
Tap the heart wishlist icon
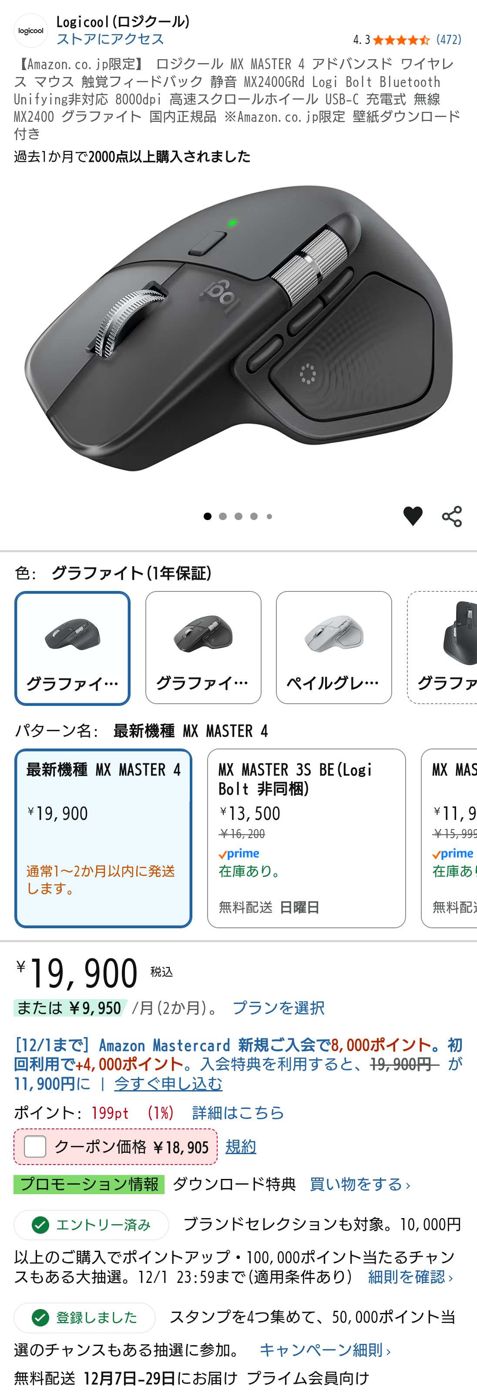[x=412, y=516]
